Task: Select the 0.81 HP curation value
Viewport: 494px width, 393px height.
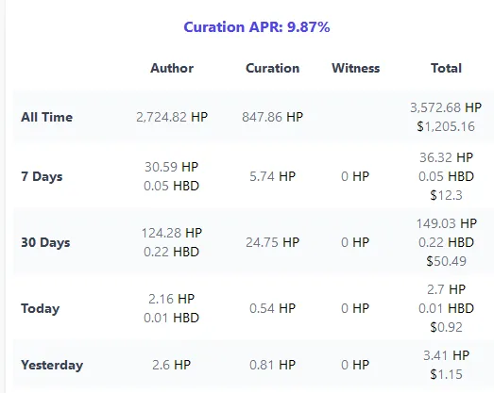Action: click(x=273, y=365)
